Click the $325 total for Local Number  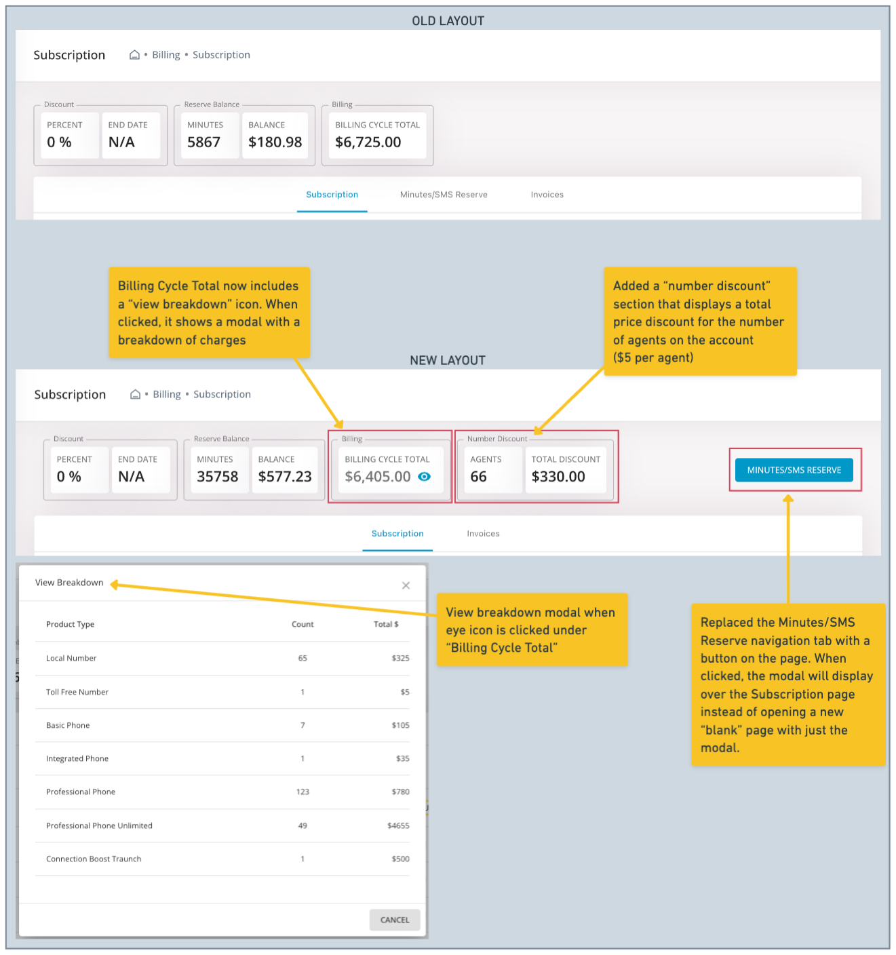[x=400, y=659]
